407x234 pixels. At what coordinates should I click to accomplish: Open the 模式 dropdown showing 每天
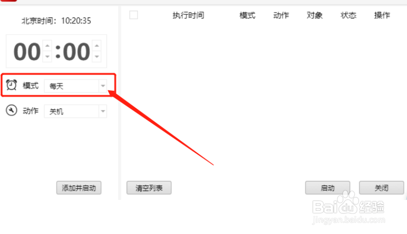pos(75,86)
